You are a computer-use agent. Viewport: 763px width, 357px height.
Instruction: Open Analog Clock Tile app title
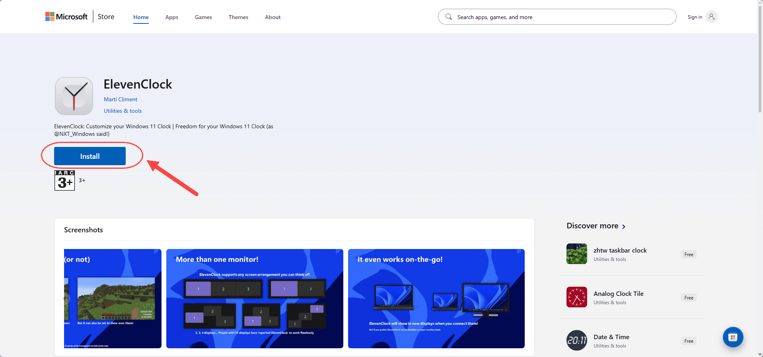click(618, 293)
